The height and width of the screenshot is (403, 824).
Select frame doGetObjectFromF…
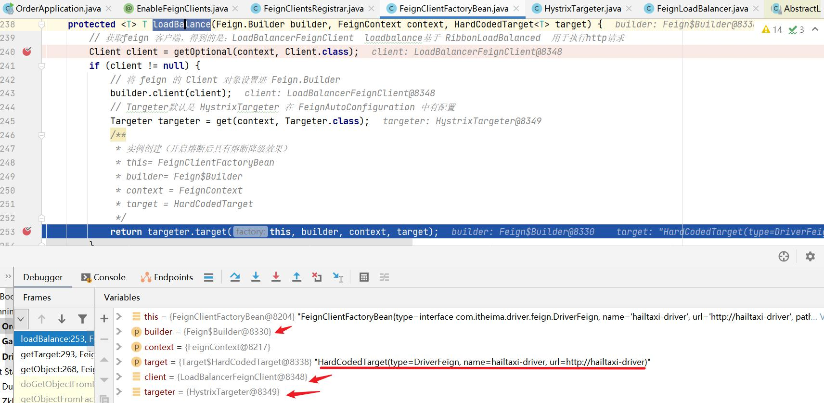coord(54,384)
